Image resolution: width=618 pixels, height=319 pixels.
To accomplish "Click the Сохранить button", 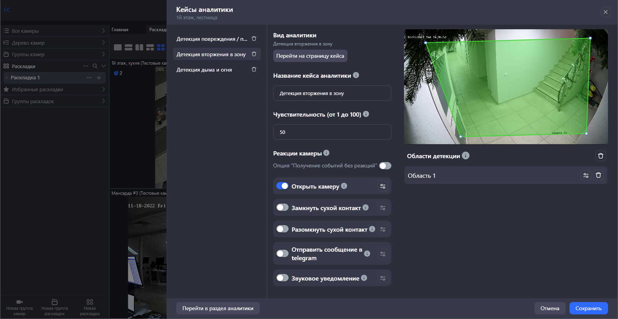I will click(588, 308).
